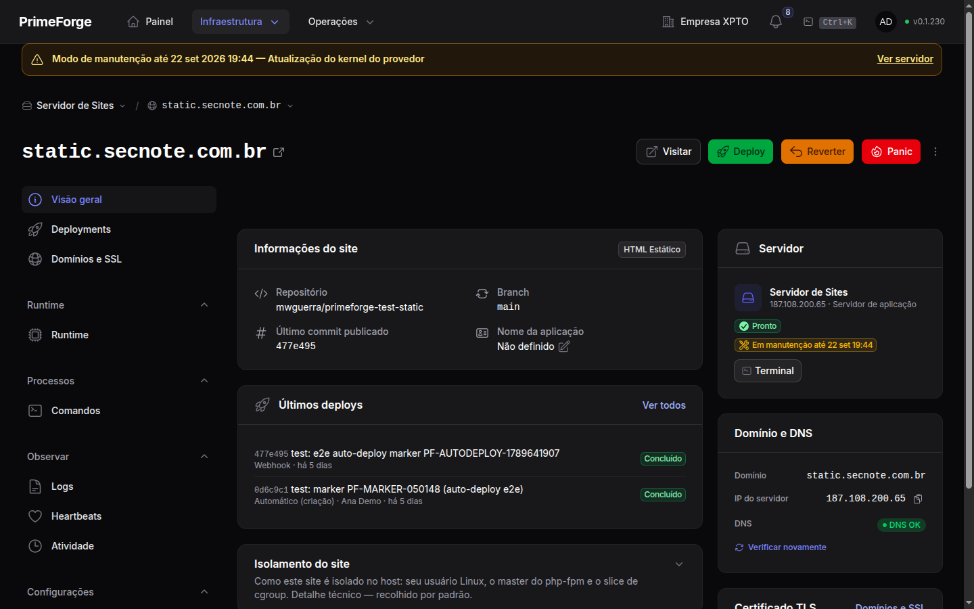Expand the Isolamento do site panel
This screenshot has height=609, width=974.
pos(679,564)
